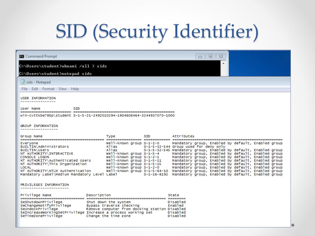Click the SID value S-1-5-32-545

(x=157, y=150)
